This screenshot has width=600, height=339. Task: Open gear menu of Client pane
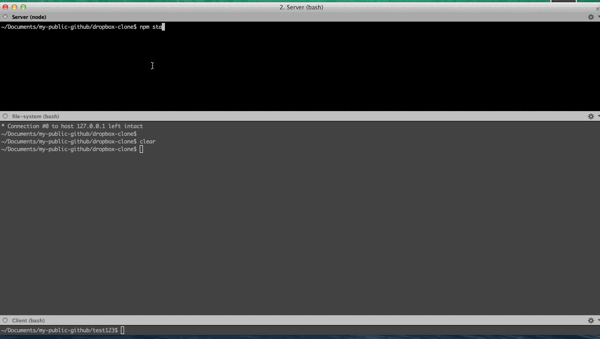591,320
